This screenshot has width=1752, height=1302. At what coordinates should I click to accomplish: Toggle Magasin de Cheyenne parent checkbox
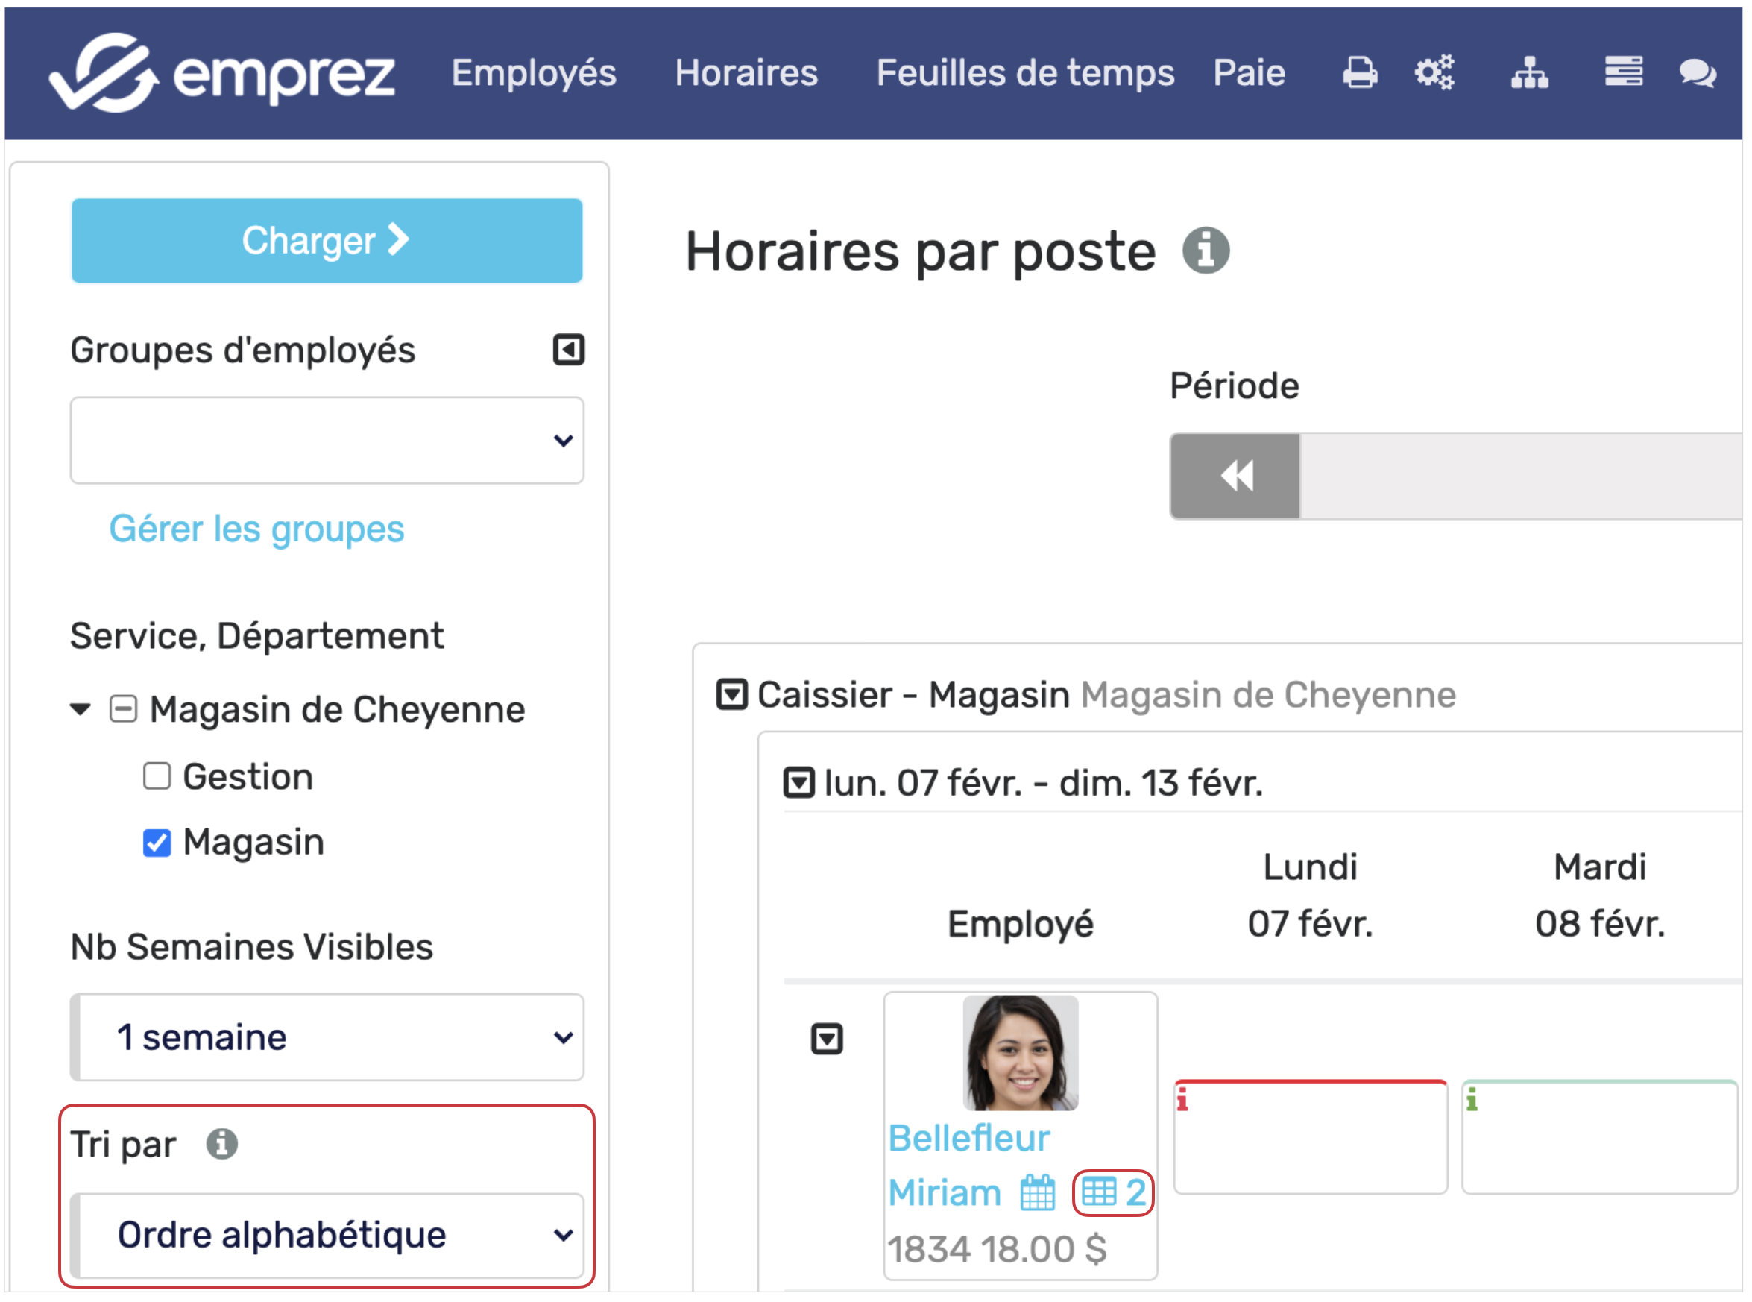pos(123,708)
